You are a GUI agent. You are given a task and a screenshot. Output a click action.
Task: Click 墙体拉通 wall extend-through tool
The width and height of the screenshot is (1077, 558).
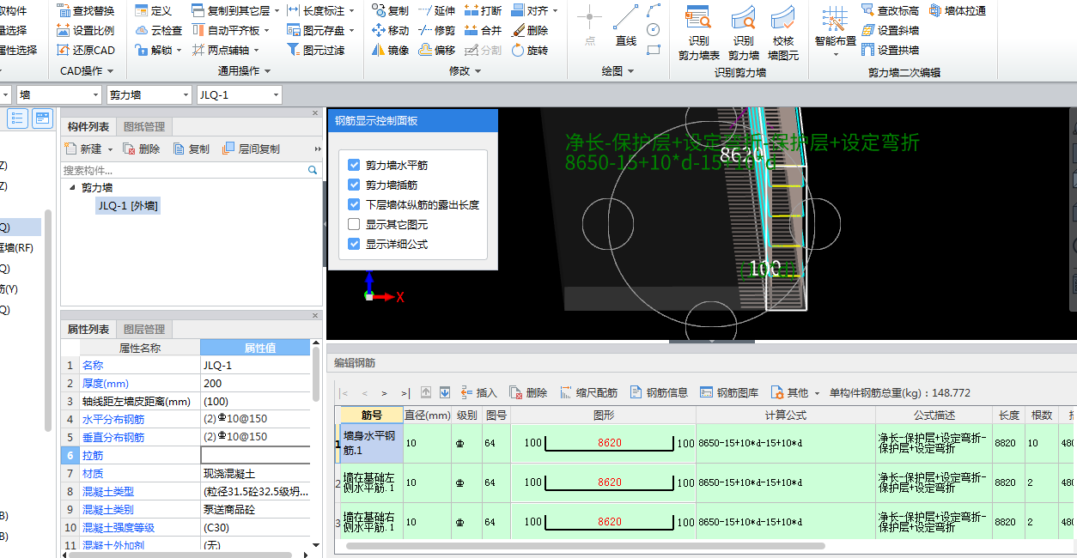pos(957,10)
